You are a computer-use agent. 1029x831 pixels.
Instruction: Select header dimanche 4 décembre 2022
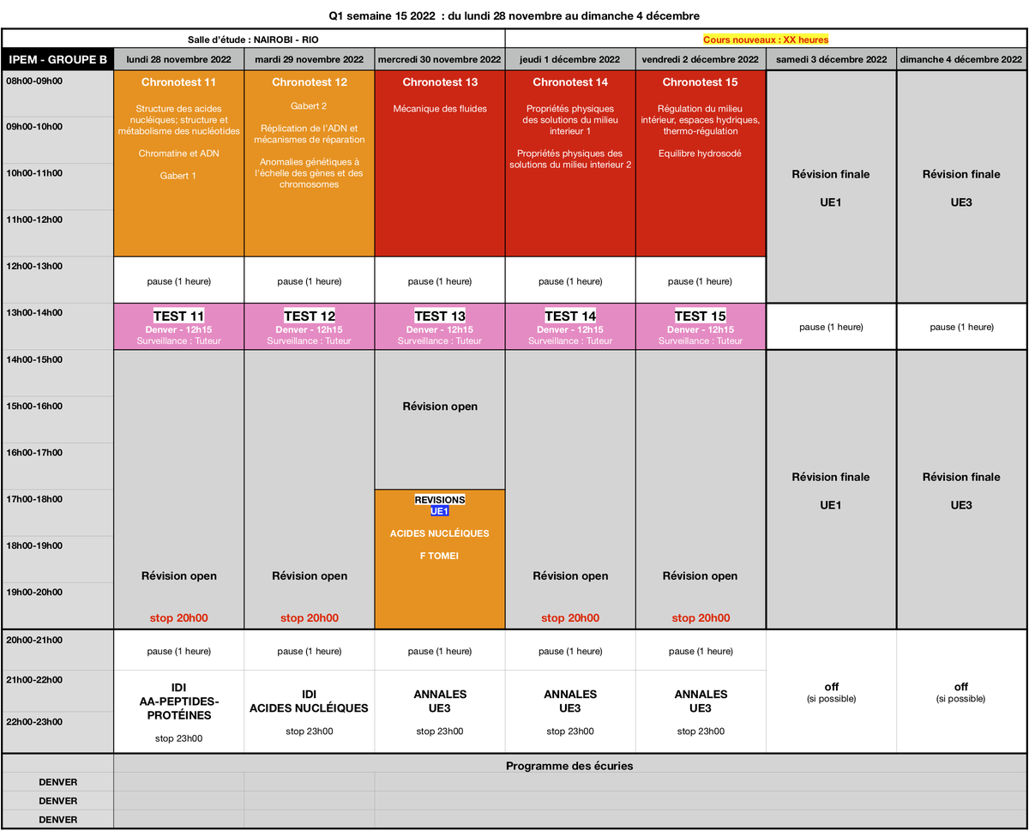coord(961,59)
